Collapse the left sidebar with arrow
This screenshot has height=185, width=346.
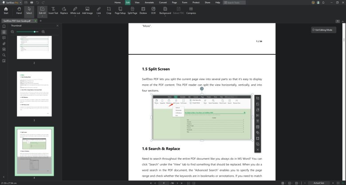point(4,177)
